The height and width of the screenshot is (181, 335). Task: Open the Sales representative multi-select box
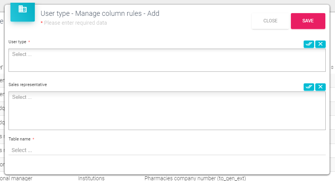tap(167, 110)
